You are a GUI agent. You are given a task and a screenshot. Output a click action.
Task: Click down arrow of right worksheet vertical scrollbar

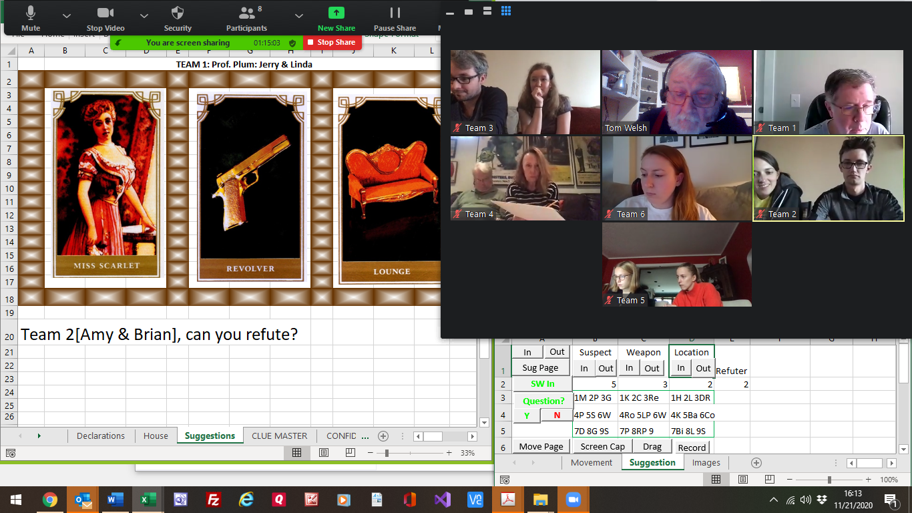[904, 449]
